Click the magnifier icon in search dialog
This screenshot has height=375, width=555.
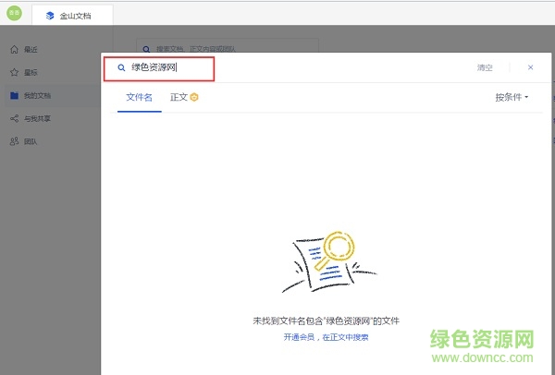(120, 67)
